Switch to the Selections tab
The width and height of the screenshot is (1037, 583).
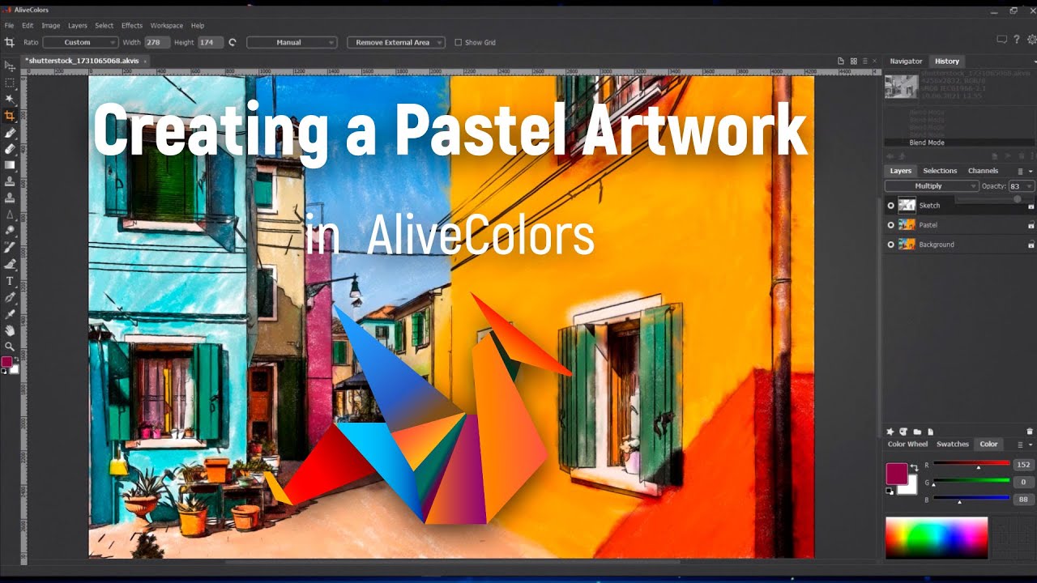[940, 171]
